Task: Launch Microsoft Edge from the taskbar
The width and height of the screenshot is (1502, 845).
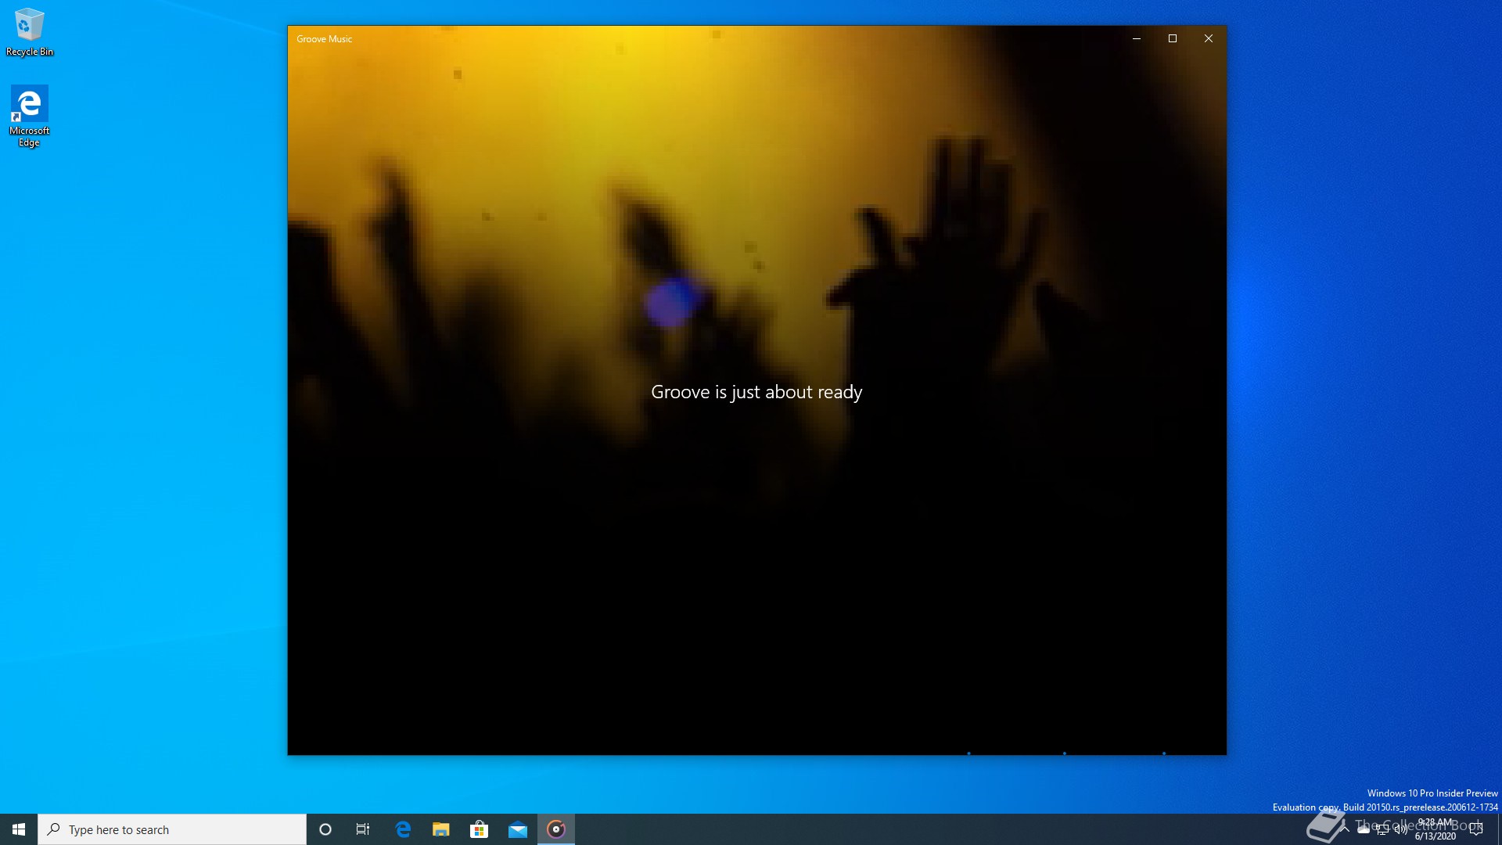Action: coord(403,829)
